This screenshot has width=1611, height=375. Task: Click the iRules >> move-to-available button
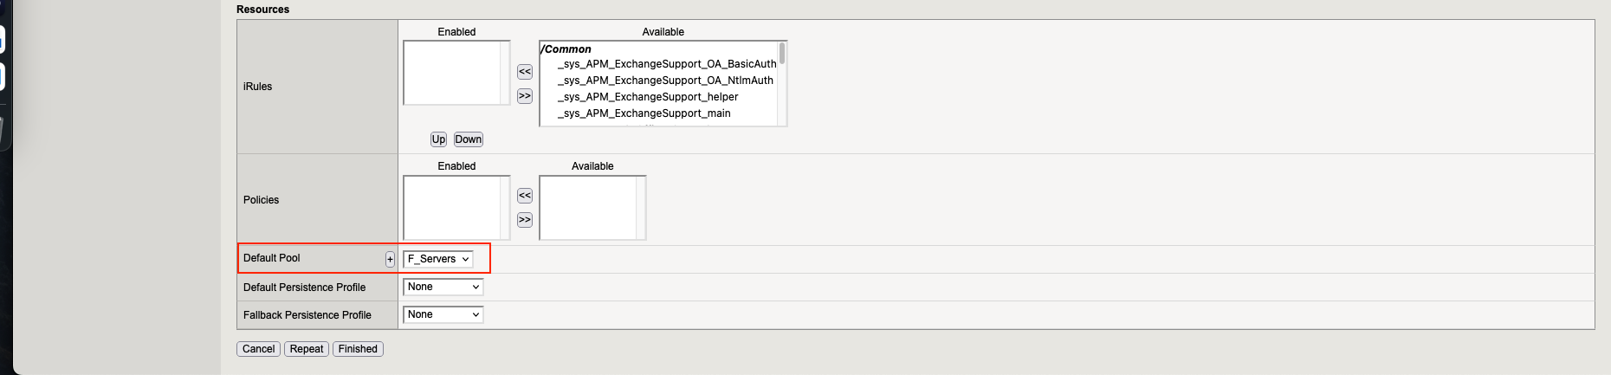(524, 96)
